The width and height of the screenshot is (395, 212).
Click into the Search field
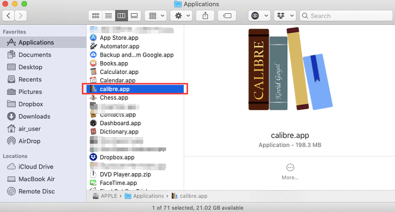coord(346,16)
